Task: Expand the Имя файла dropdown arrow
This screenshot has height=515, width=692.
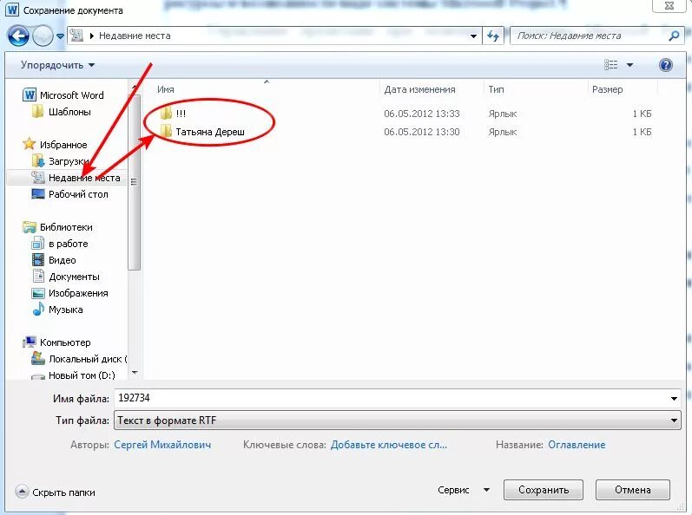Action: pos(674,399)
